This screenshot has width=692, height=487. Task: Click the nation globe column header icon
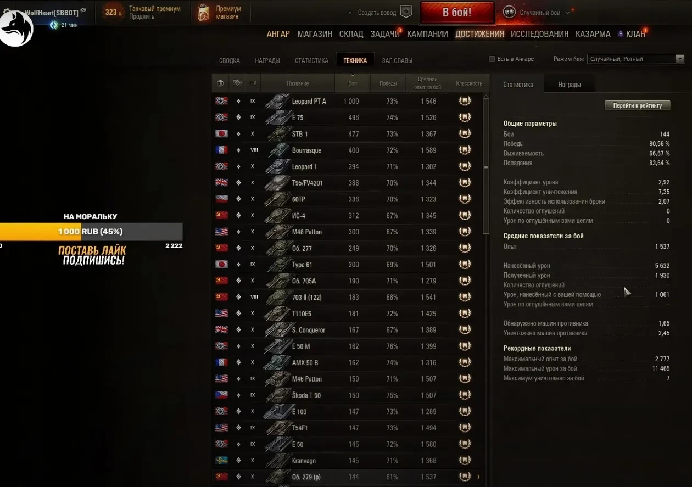(x=220, y=83)
